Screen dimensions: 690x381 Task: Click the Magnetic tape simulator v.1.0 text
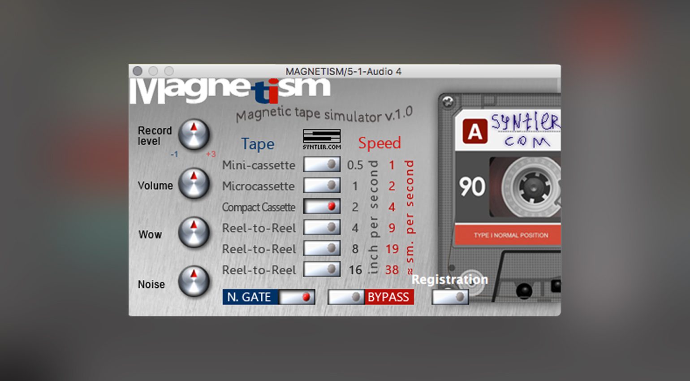pos(324,115)
